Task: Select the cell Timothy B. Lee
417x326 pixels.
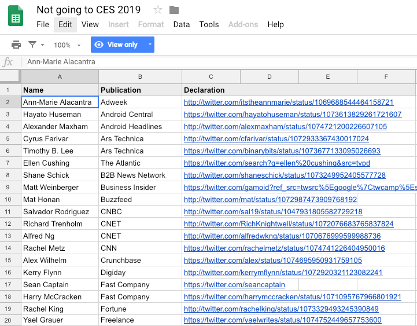Action: coord(60,151)
